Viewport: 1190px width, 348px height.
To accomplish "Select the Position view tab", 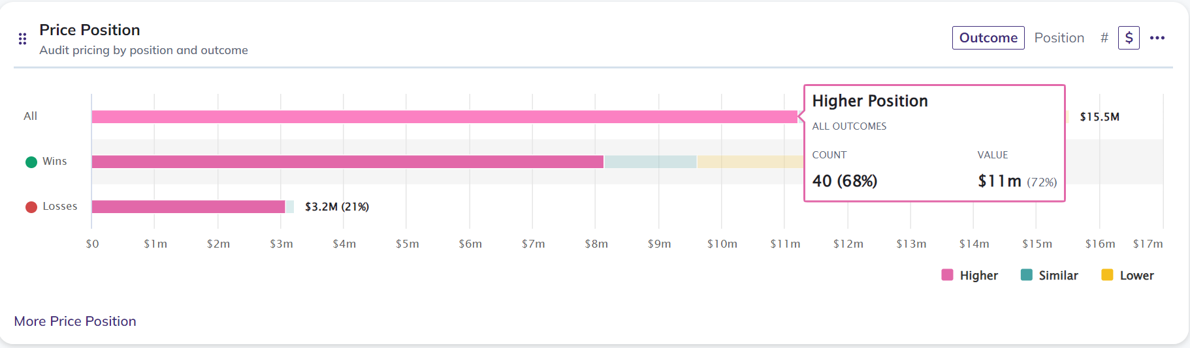I will point(1059,38).
